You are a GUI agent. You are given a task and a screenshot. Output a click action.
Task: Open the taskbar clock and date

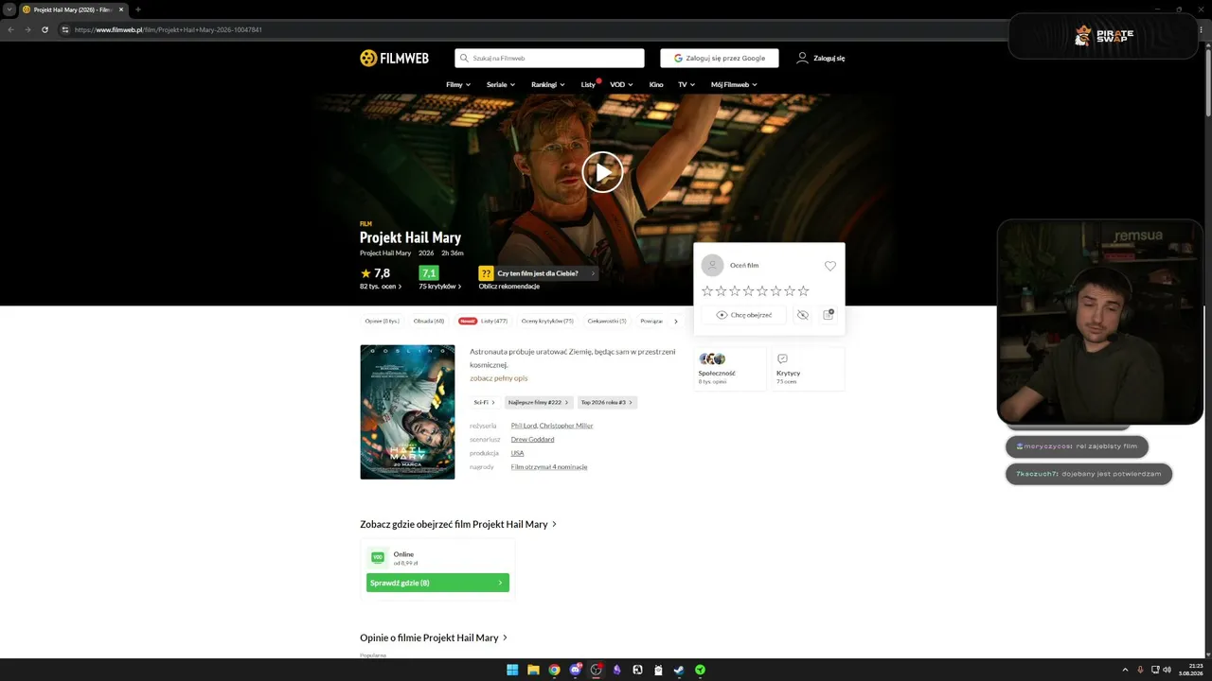[x=1191, y=671]
